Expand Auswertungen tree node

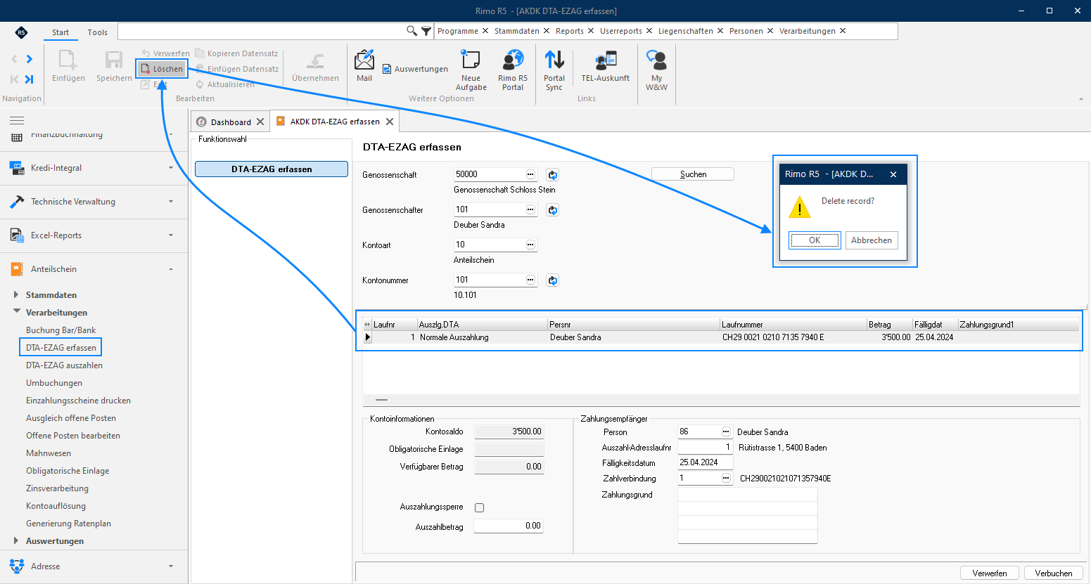point(16,541)
